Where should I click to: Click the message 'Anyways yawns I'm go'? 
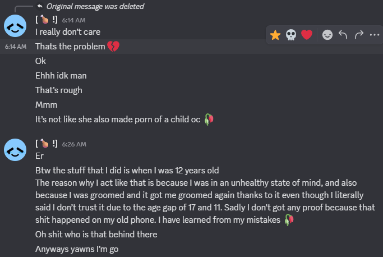point(77,249)
